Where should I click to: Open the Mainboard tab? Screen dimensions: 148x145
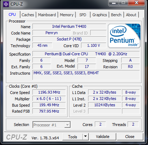pos(47,15)
